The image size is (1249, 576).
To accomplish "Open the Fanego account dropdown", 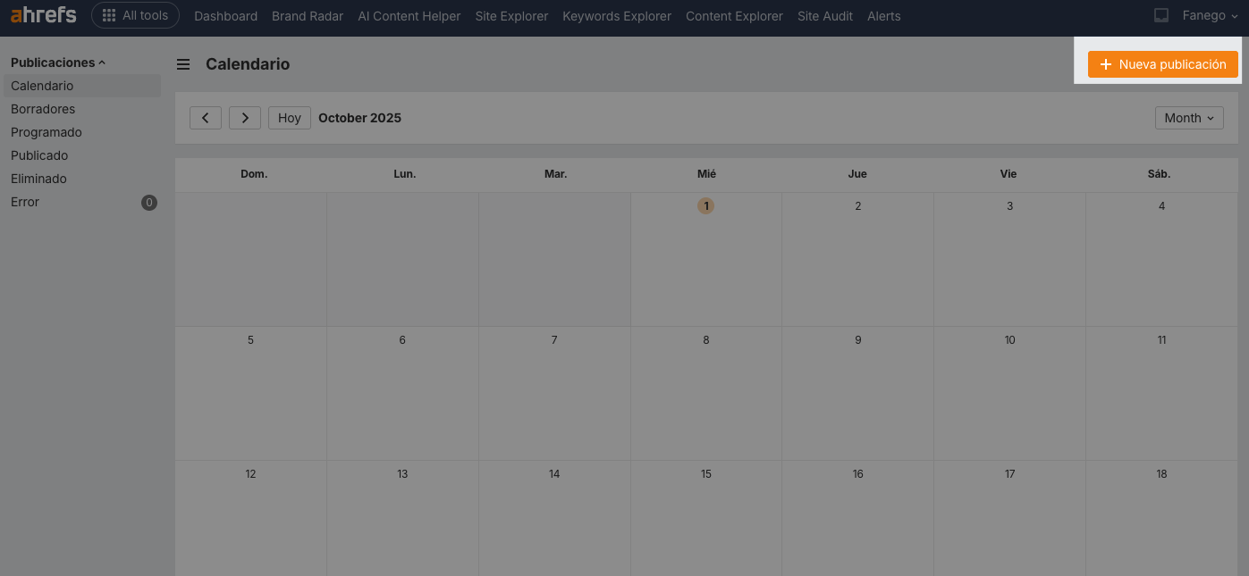I will pos(1210,15).
